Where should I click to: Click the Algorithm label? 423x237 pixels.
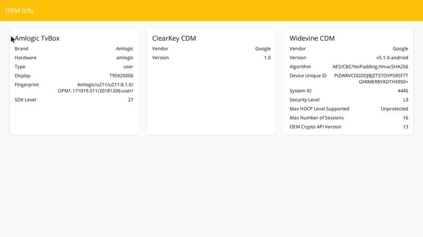pos(300,67)
